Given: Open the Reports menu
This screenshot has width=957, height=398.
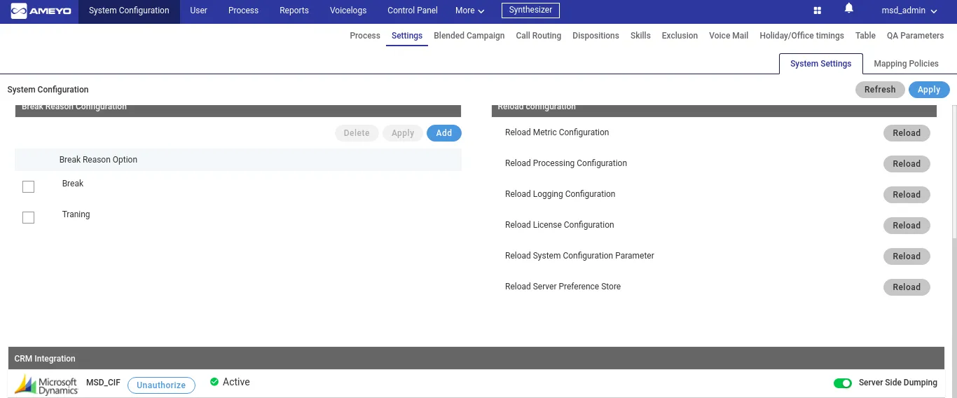Looking at the screenshot, I should (294, 11).
